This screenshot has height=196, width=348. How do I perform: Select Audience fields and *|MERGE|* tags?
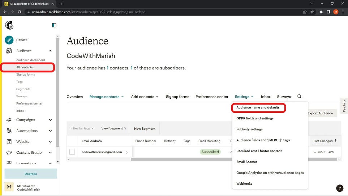[x=263, y=140]
